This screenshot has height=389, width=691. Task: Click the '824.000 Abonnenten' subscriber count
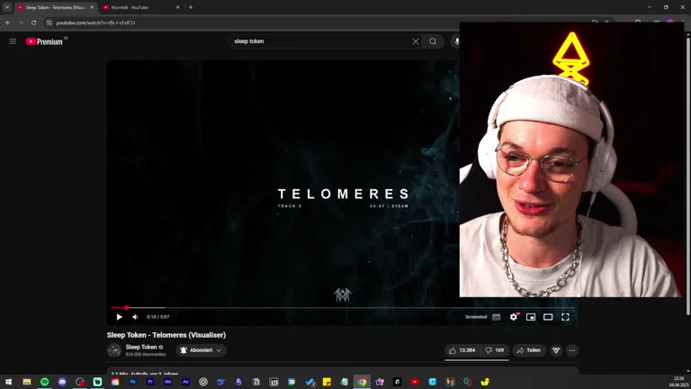tap(146, 354)
